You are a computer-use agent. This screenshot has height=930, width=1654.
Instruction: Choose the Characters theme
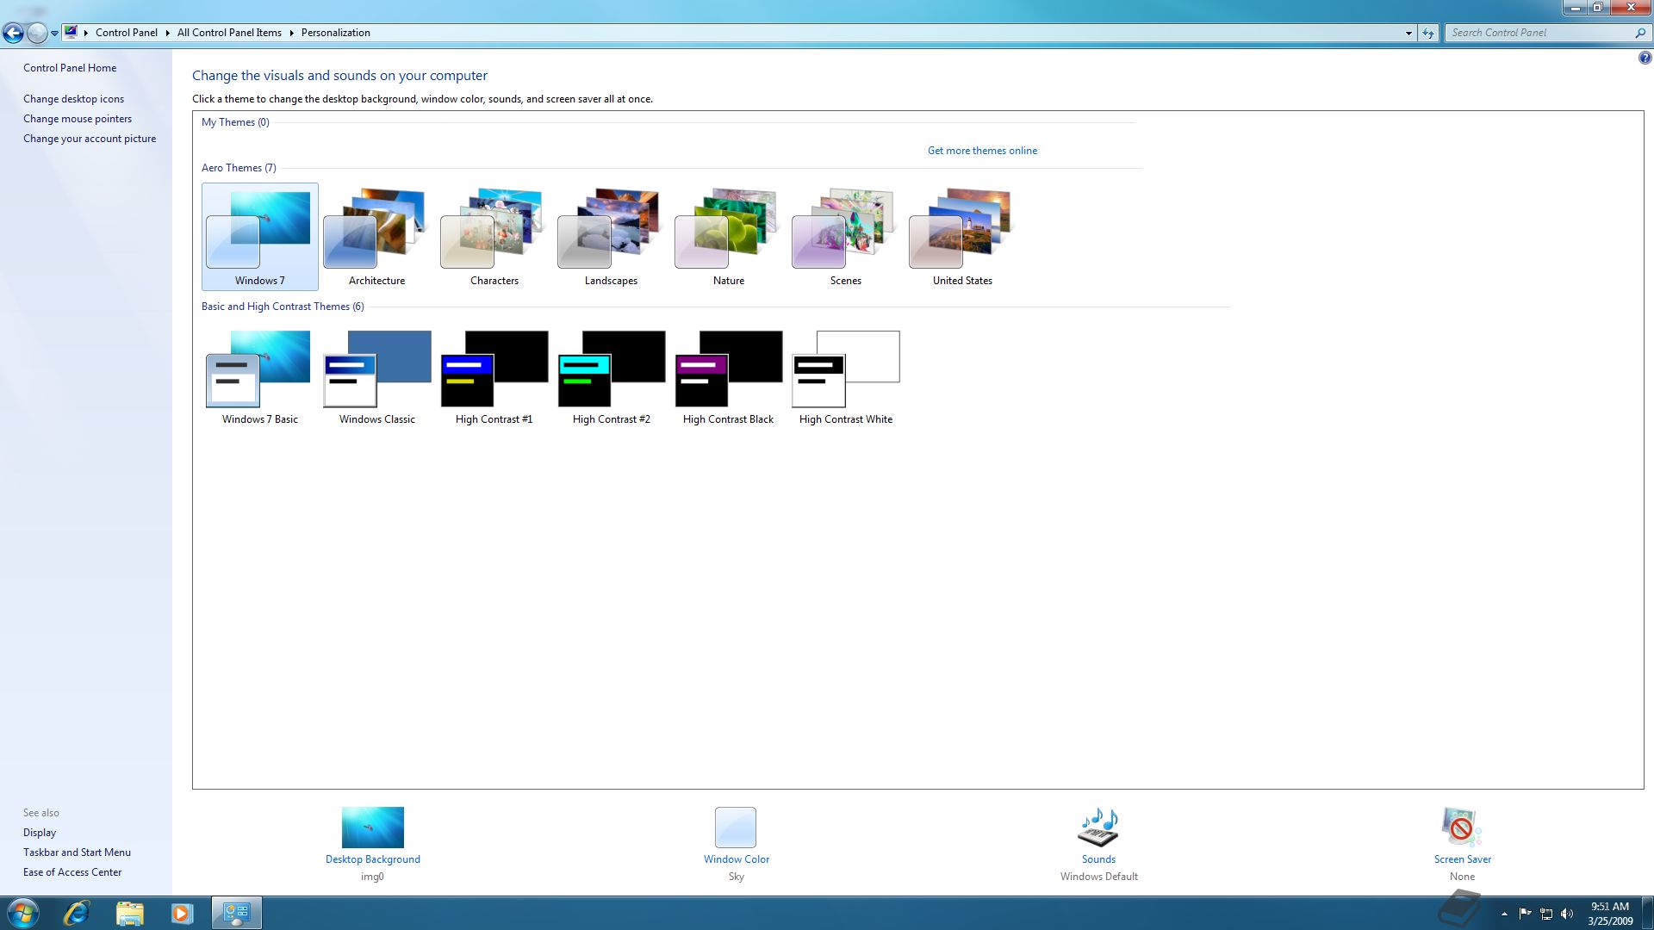(494, 236)
